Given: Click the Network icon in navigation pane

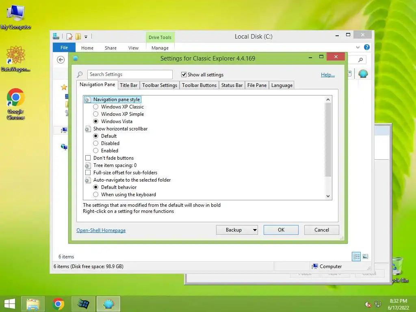Looking at the screenshot, I should [64, 147].
